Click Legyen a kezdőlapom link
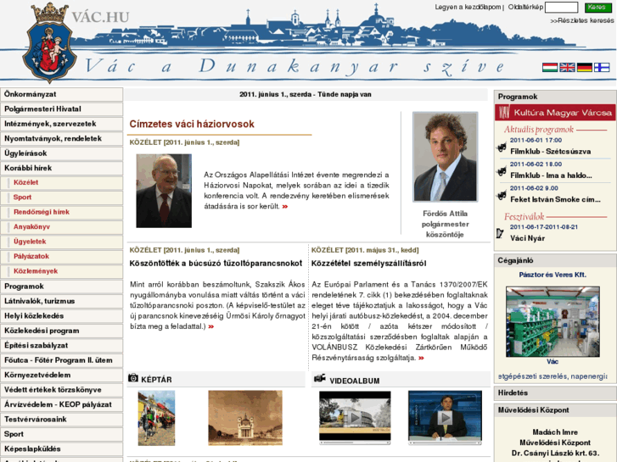This screenshot has width=617, height=462. pos(468,7)
